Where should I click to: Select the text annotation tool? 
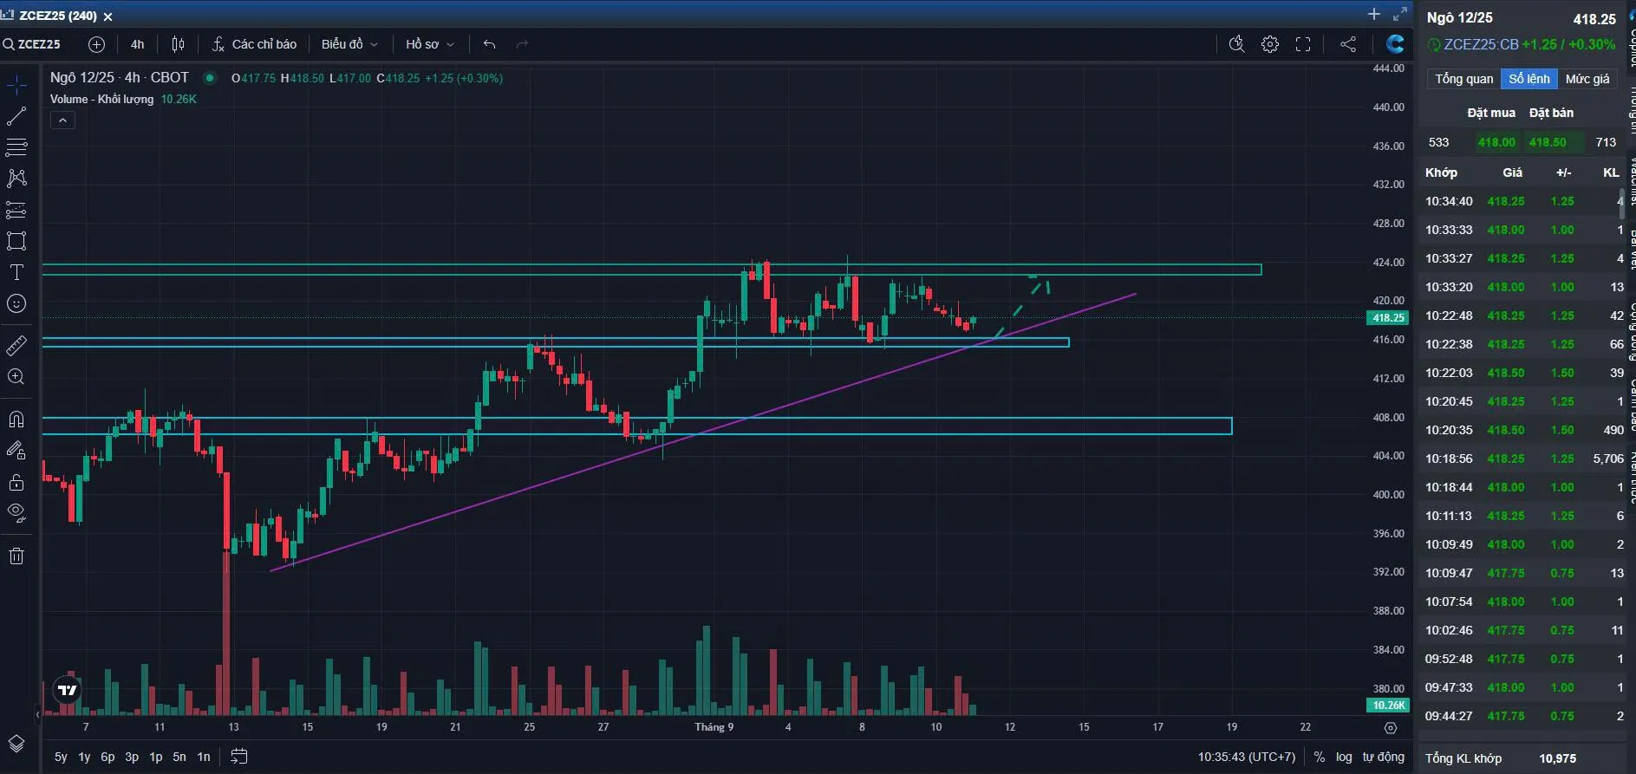(16, 272)
